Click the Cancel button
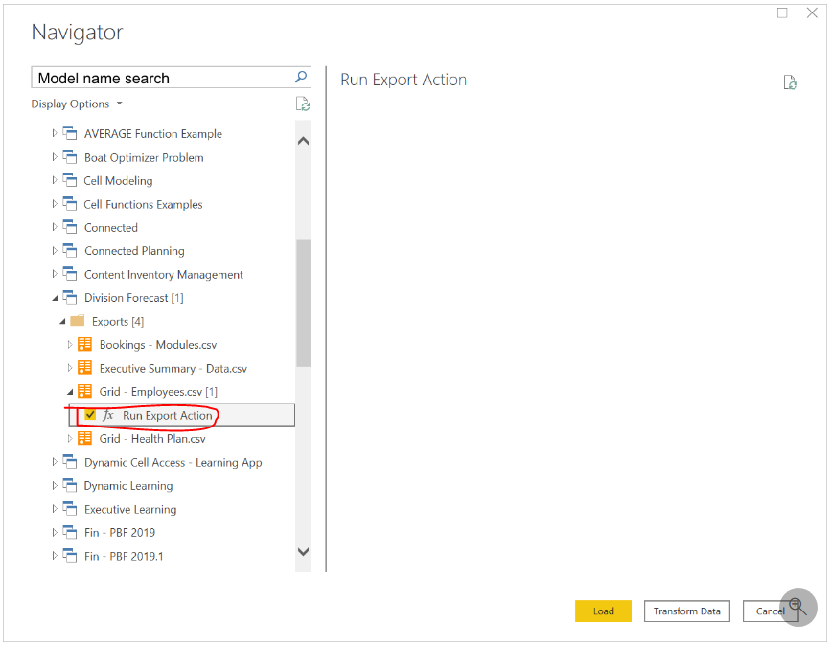This screenshot has height=646, width=830. [x=770, y=611]
